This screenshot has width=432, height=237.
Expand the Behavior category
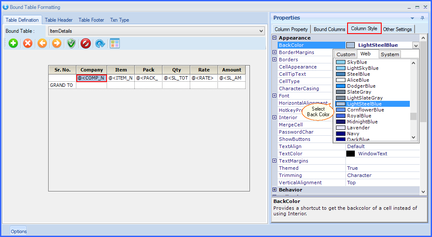[x=275, y=190]
